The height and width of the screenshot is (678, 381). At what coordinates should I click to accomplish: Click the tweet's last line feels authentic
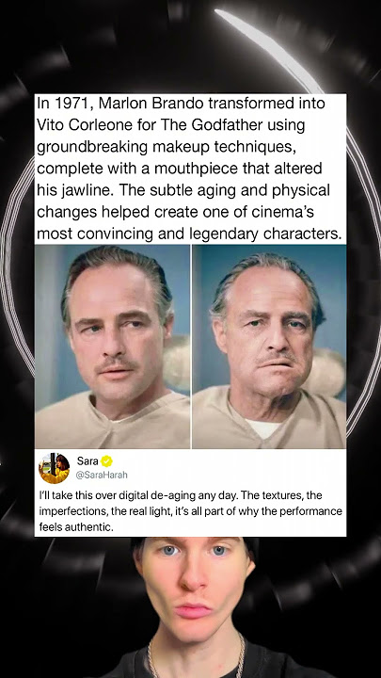pos(76,527)
